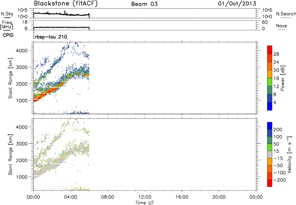The image size is (296, 205).
Task: Select the -200 label on the Velocity colorbar
Action: (280, 180)
